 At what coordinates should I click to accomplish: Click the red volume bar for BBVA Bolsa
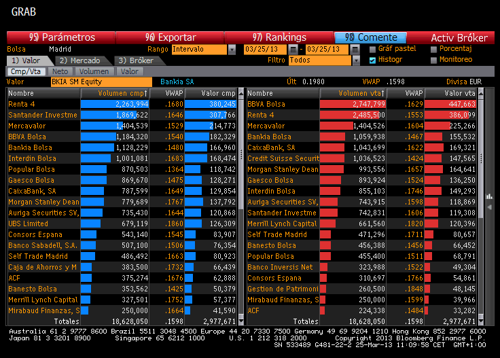353,104
